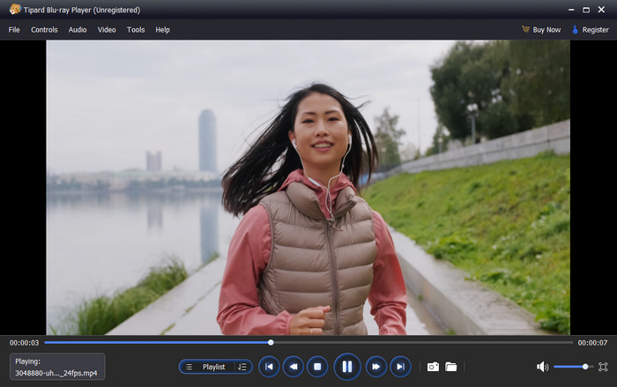Skip to previous item in playlist
The width and height of the screenshot is (617, 387).
[x=269, y=367]
